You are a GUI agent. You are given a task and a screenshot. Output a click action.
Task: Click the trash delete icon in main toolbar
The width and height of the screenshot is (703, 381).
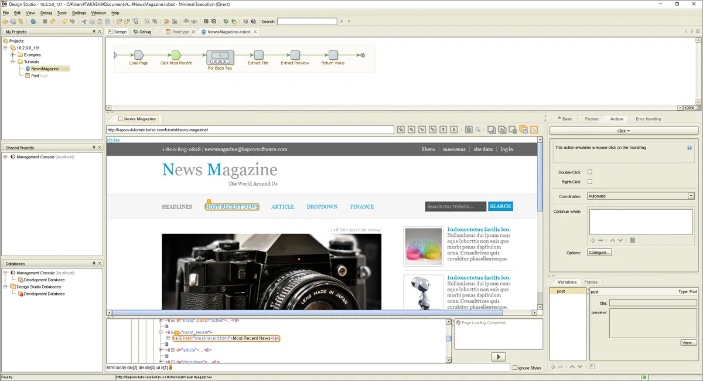click(x=107, y=22)
